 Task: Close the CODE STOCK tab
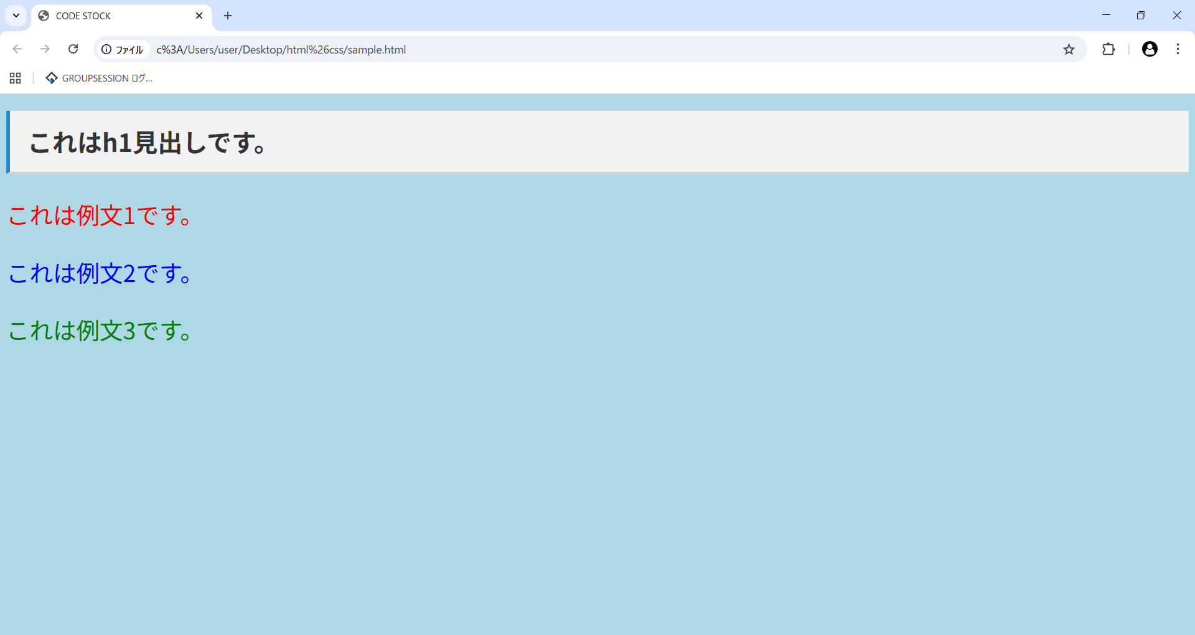click(x=199, y=16)
